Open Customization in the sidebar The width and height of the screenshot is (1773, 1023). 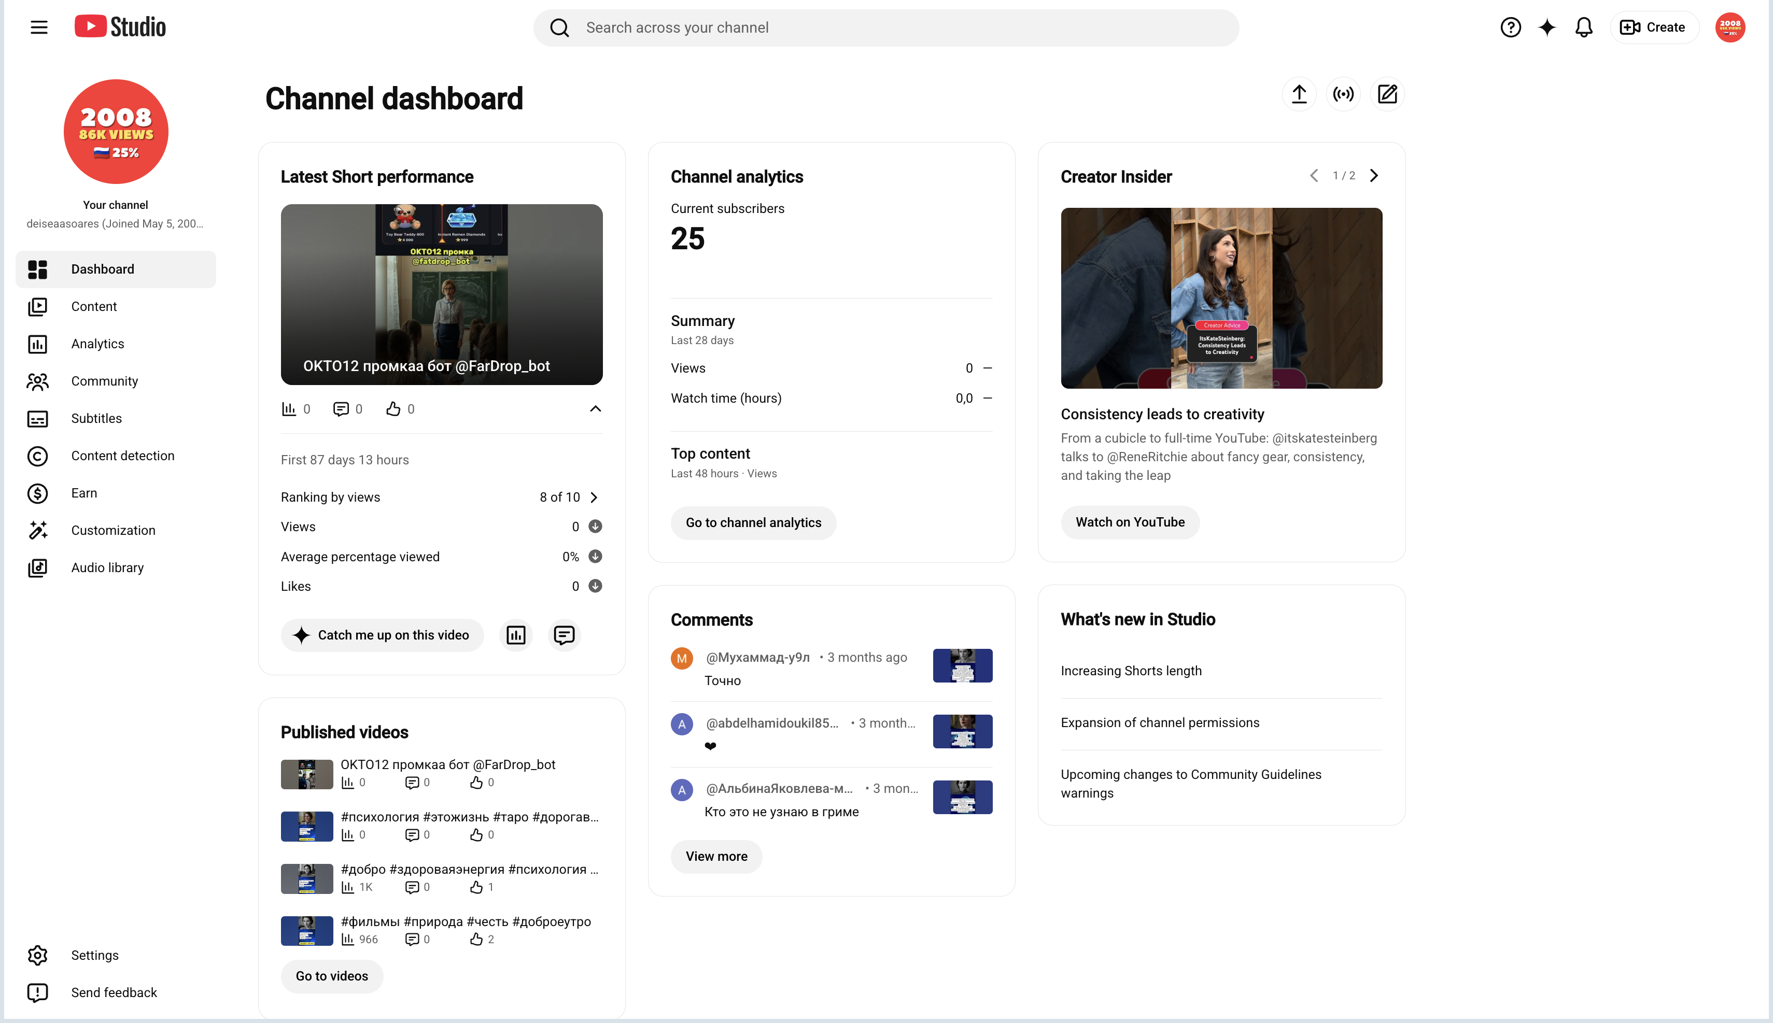point(116,531)
